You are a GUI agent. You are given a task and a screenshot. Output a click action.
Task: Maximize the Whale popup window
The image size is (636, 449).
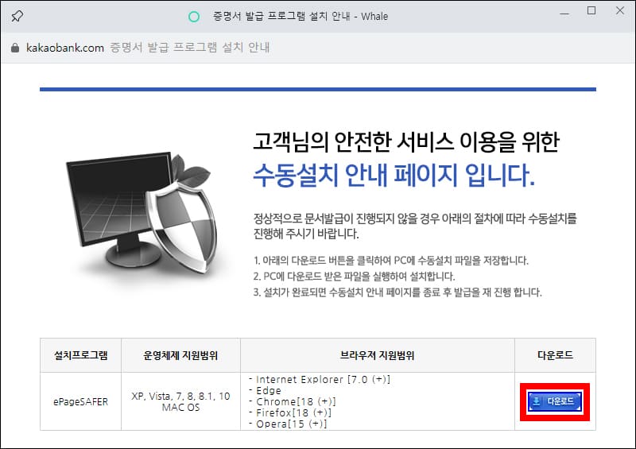591,11
